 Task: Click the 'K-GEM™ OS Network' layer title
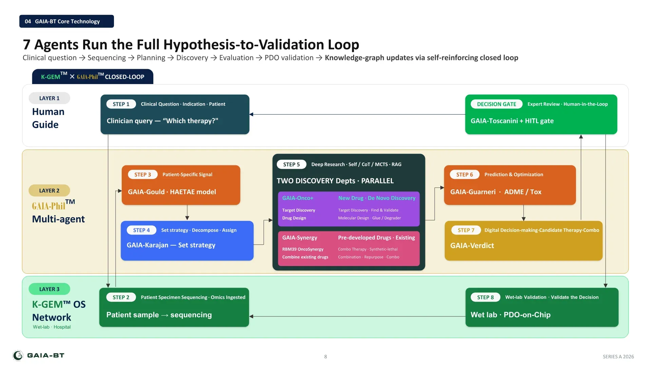pyautogui.click(x=59, y=311)
